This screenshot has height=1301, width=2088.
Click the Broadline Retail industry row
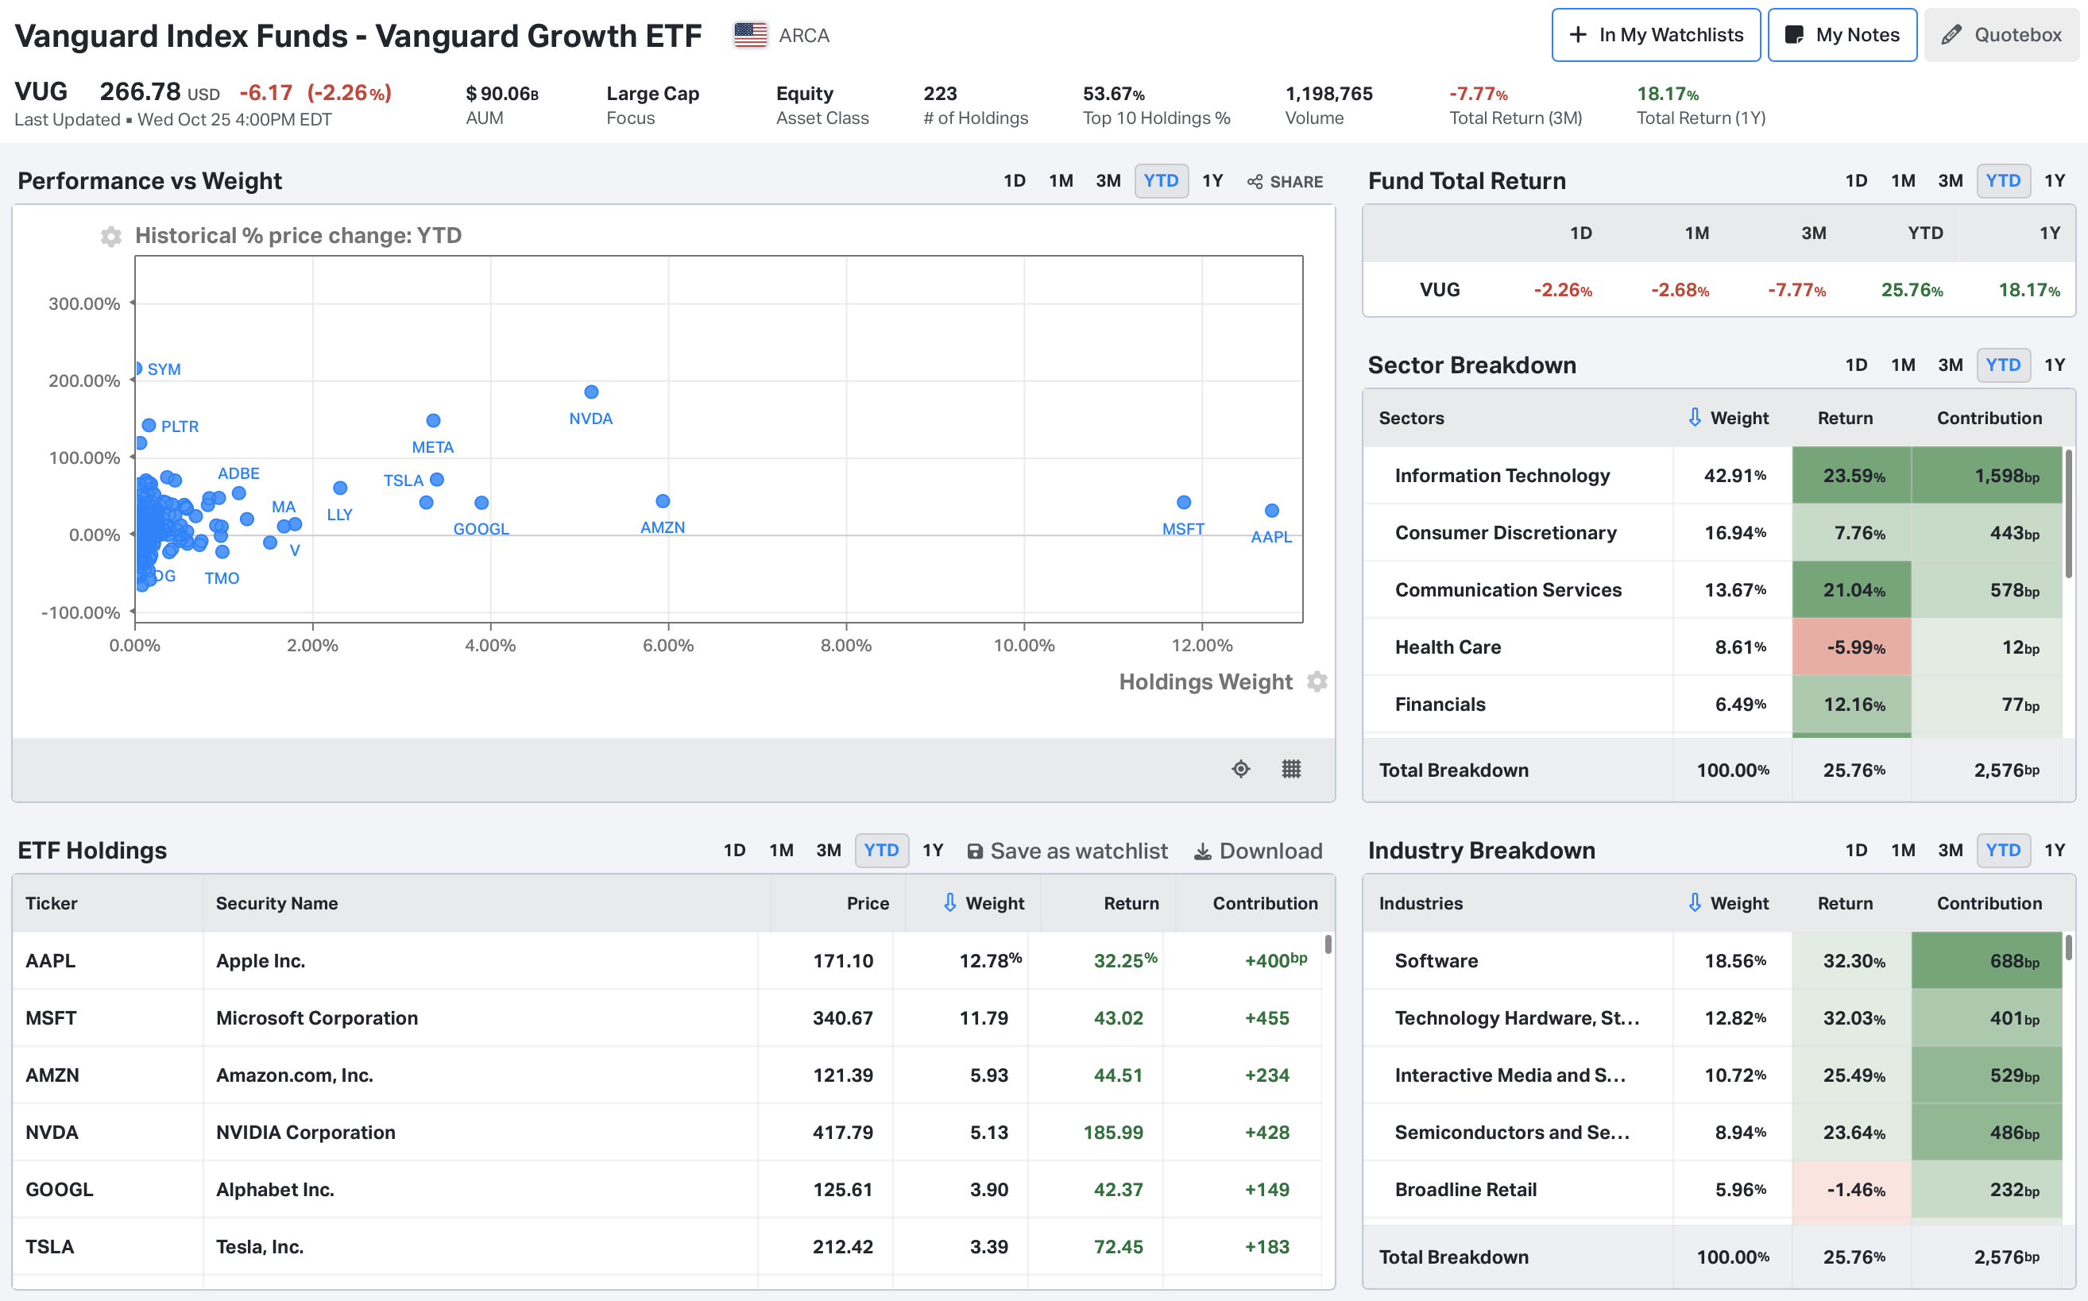[1713, 1189]
